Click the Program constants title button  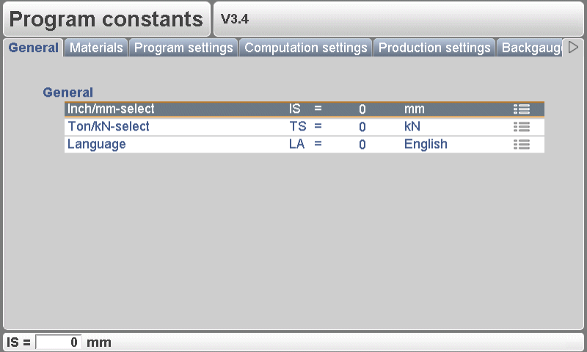[106, 20]
